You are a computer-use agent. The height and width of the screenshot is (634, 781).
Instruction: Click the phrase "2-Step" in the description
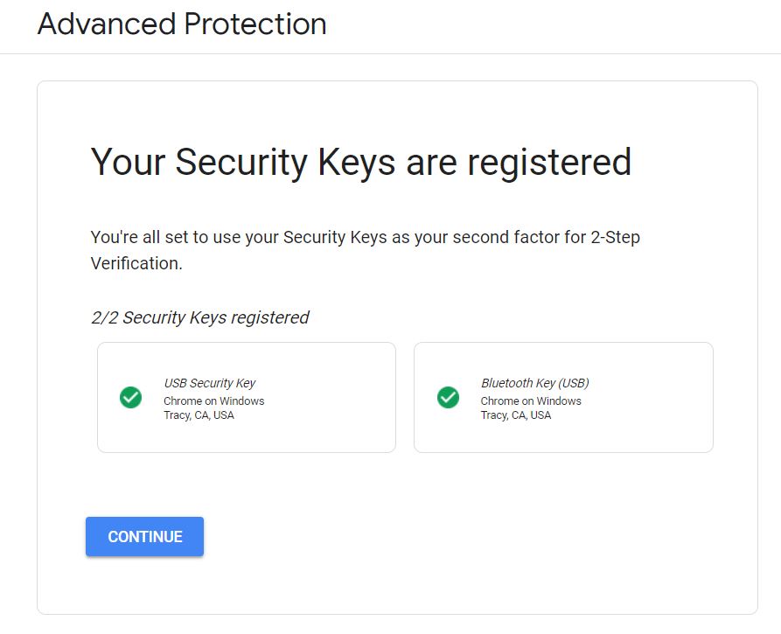click(614, 238)
